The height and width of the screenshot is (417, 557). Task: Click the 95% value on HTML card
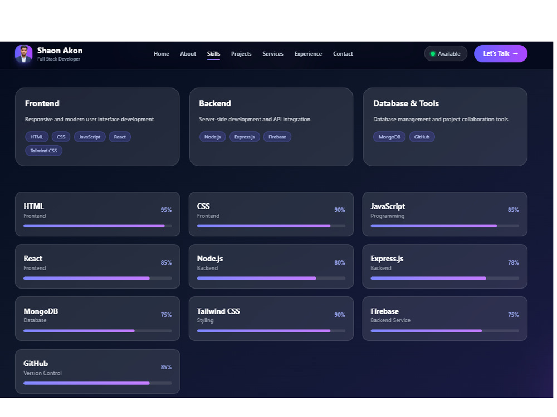pyautogui.click(x=166, y=210)
